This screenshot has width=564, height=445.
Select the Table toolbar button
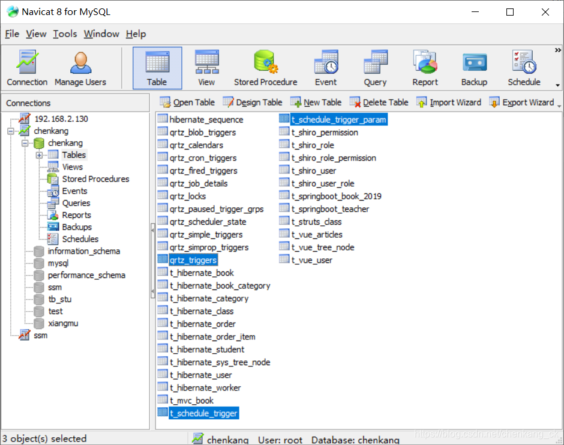click(x=157, y=68)
